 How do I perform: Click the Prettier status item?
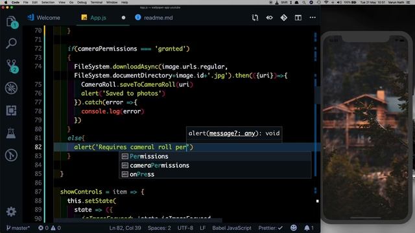coord(270,228)
